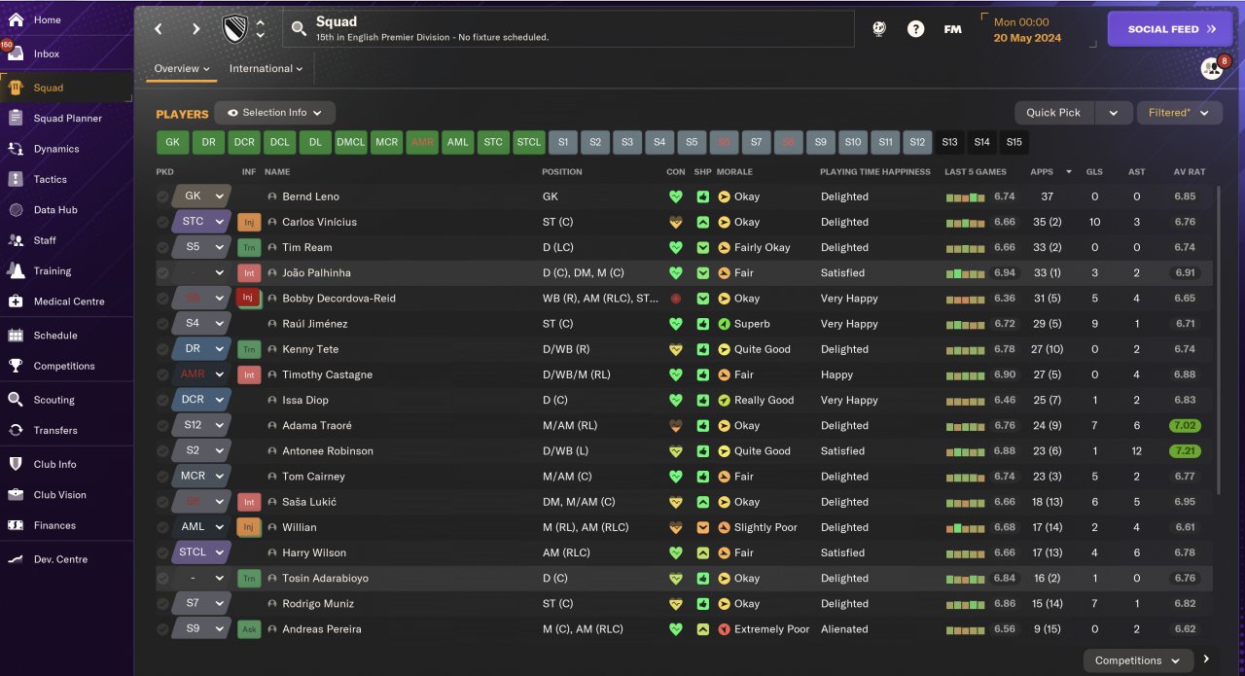Open the International tab menu
This screenshot has width=1245, height=676.
(x=266, y=68)
